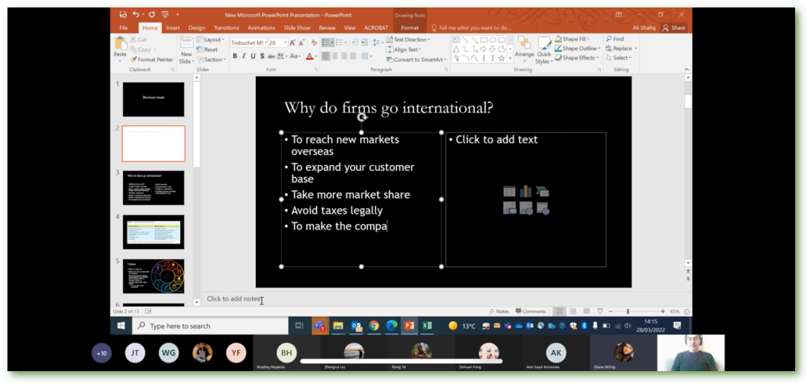Increase the font size
This screenshot has height=386, width=810.
pos(293,43)
